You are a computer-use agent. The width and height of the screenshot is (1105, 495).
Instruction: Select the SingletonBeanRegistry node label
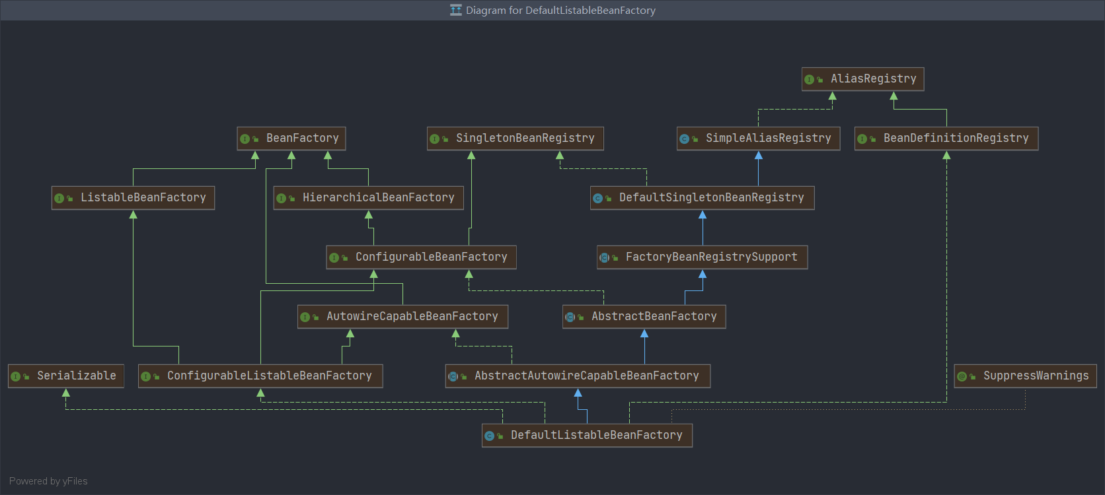click(x=525, y=138)
